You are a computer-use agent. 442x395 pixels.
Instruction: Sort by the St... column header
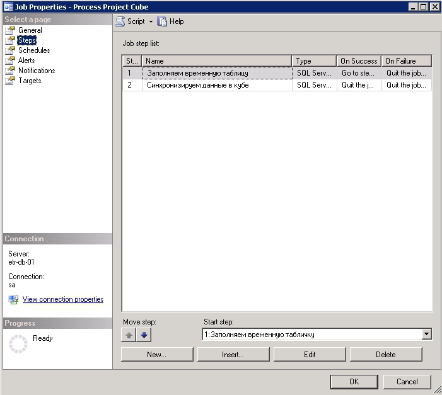(x=132, y=61)
